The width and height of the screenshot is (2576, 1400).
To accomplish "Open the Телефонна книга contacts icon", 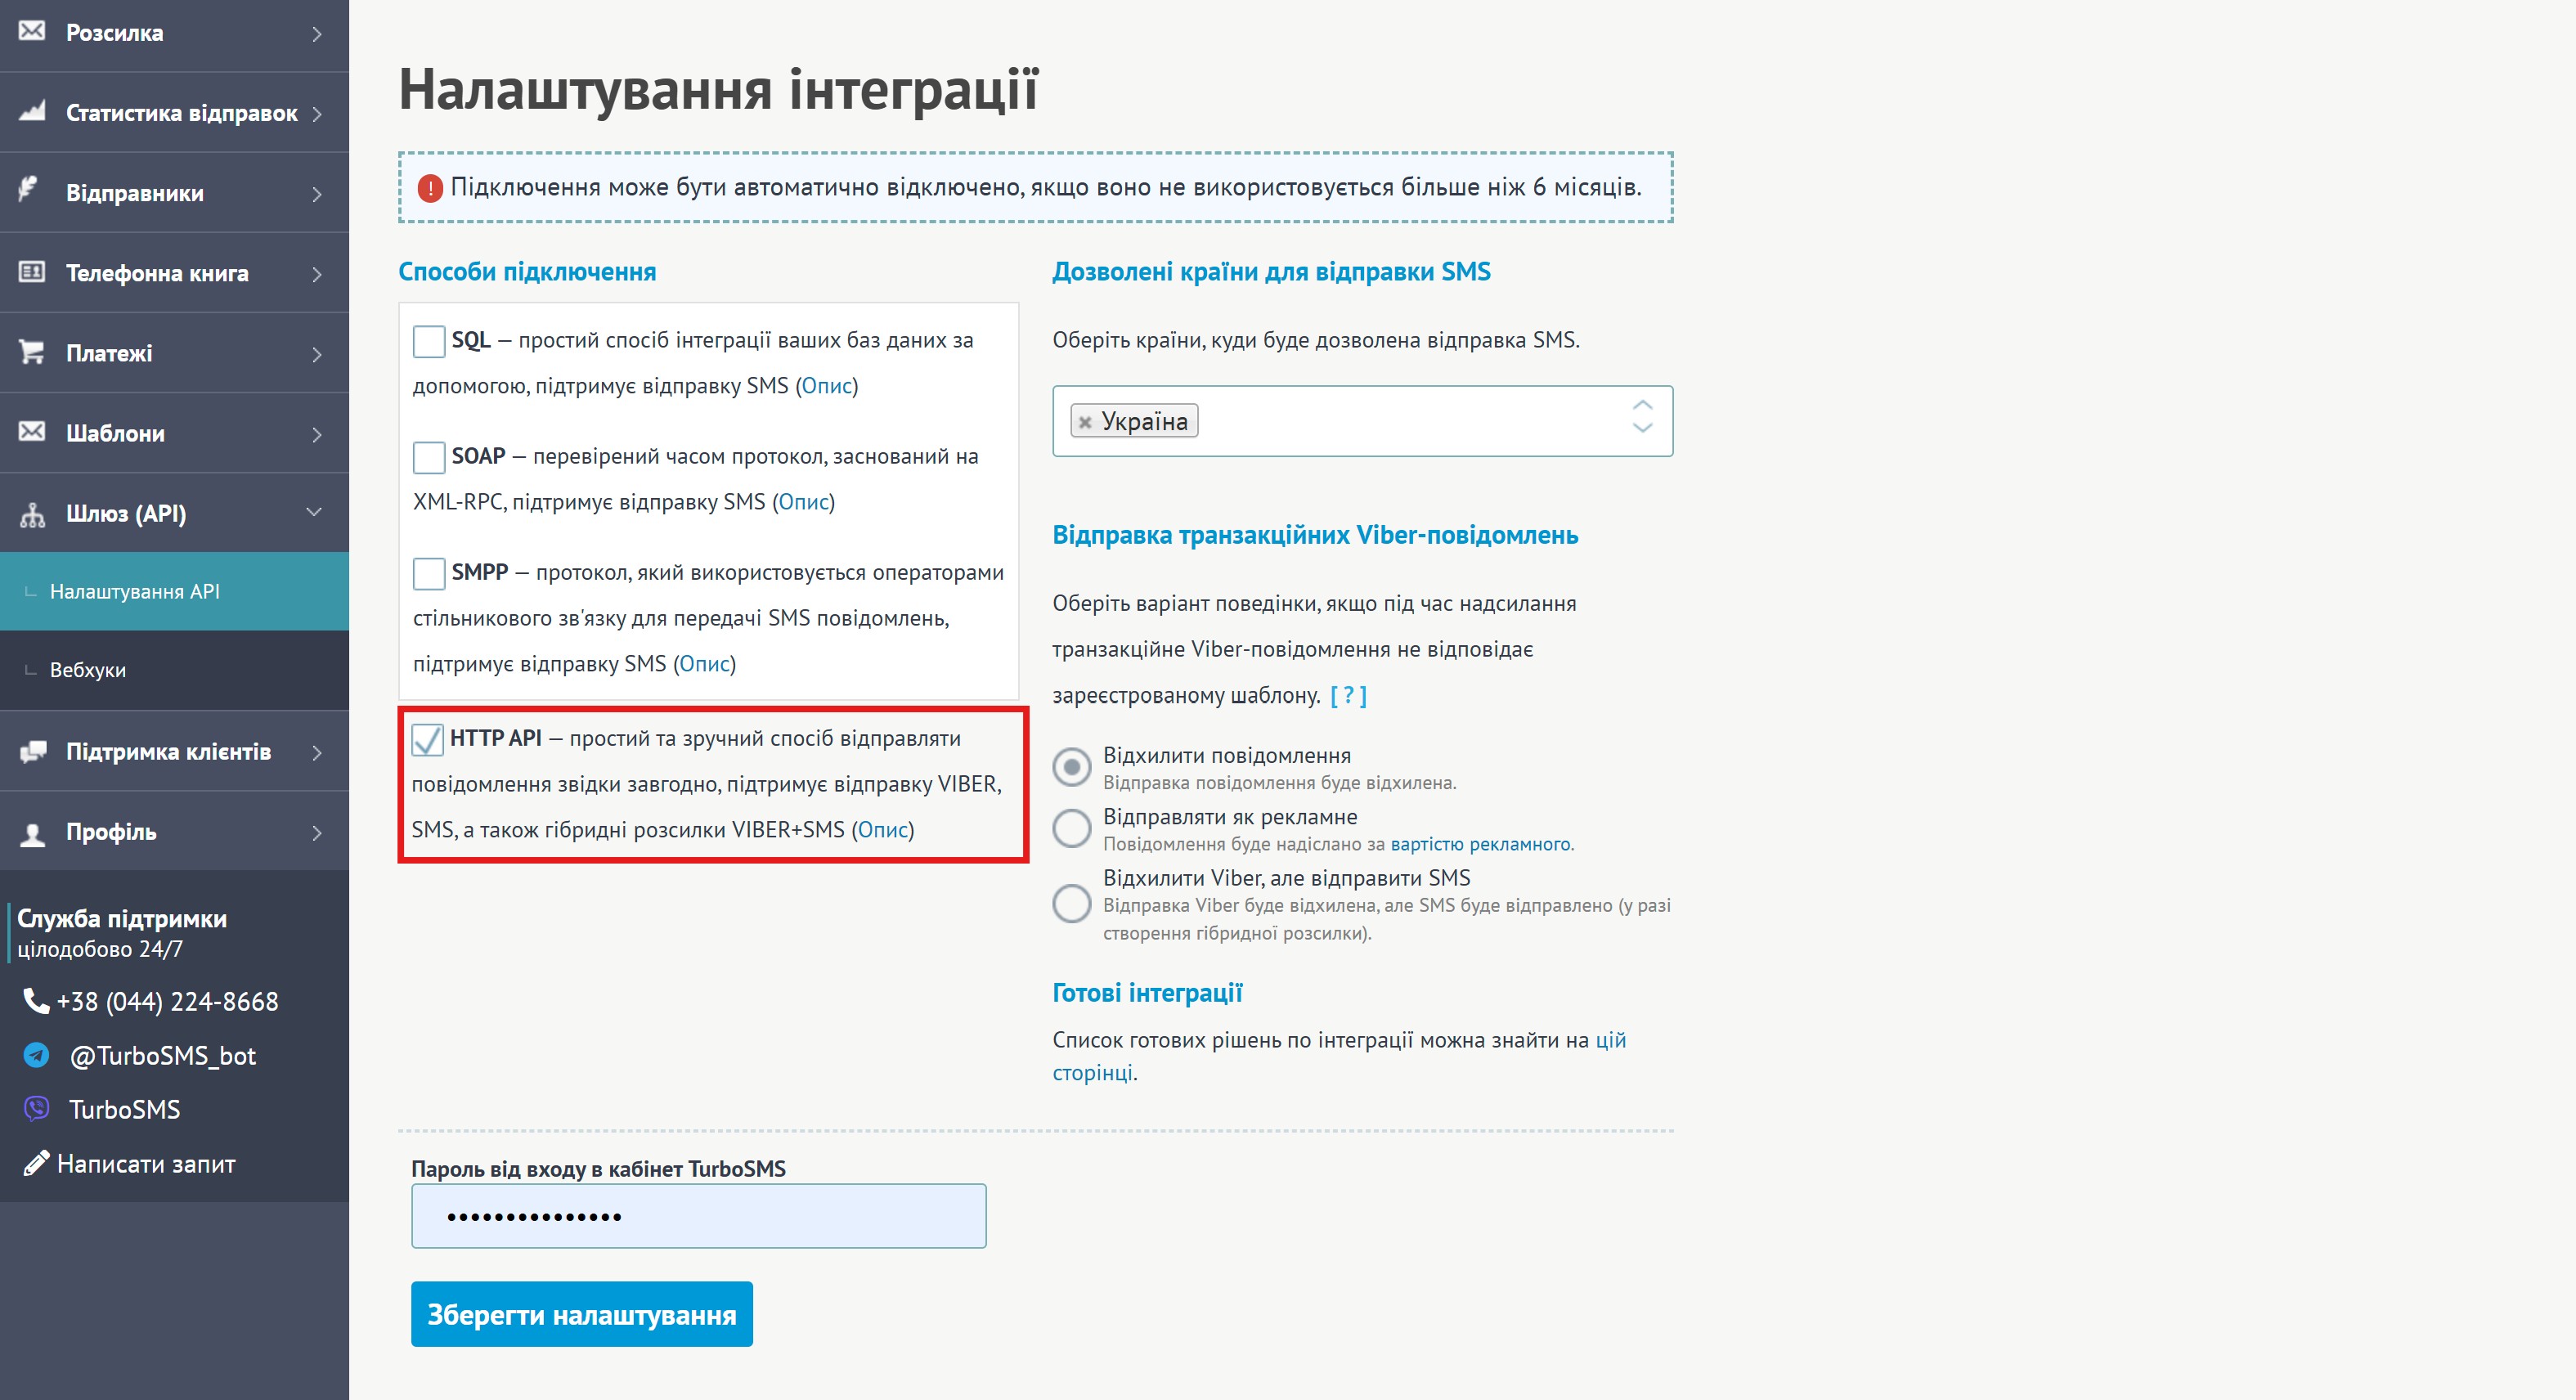I will [x=31, y=272].
